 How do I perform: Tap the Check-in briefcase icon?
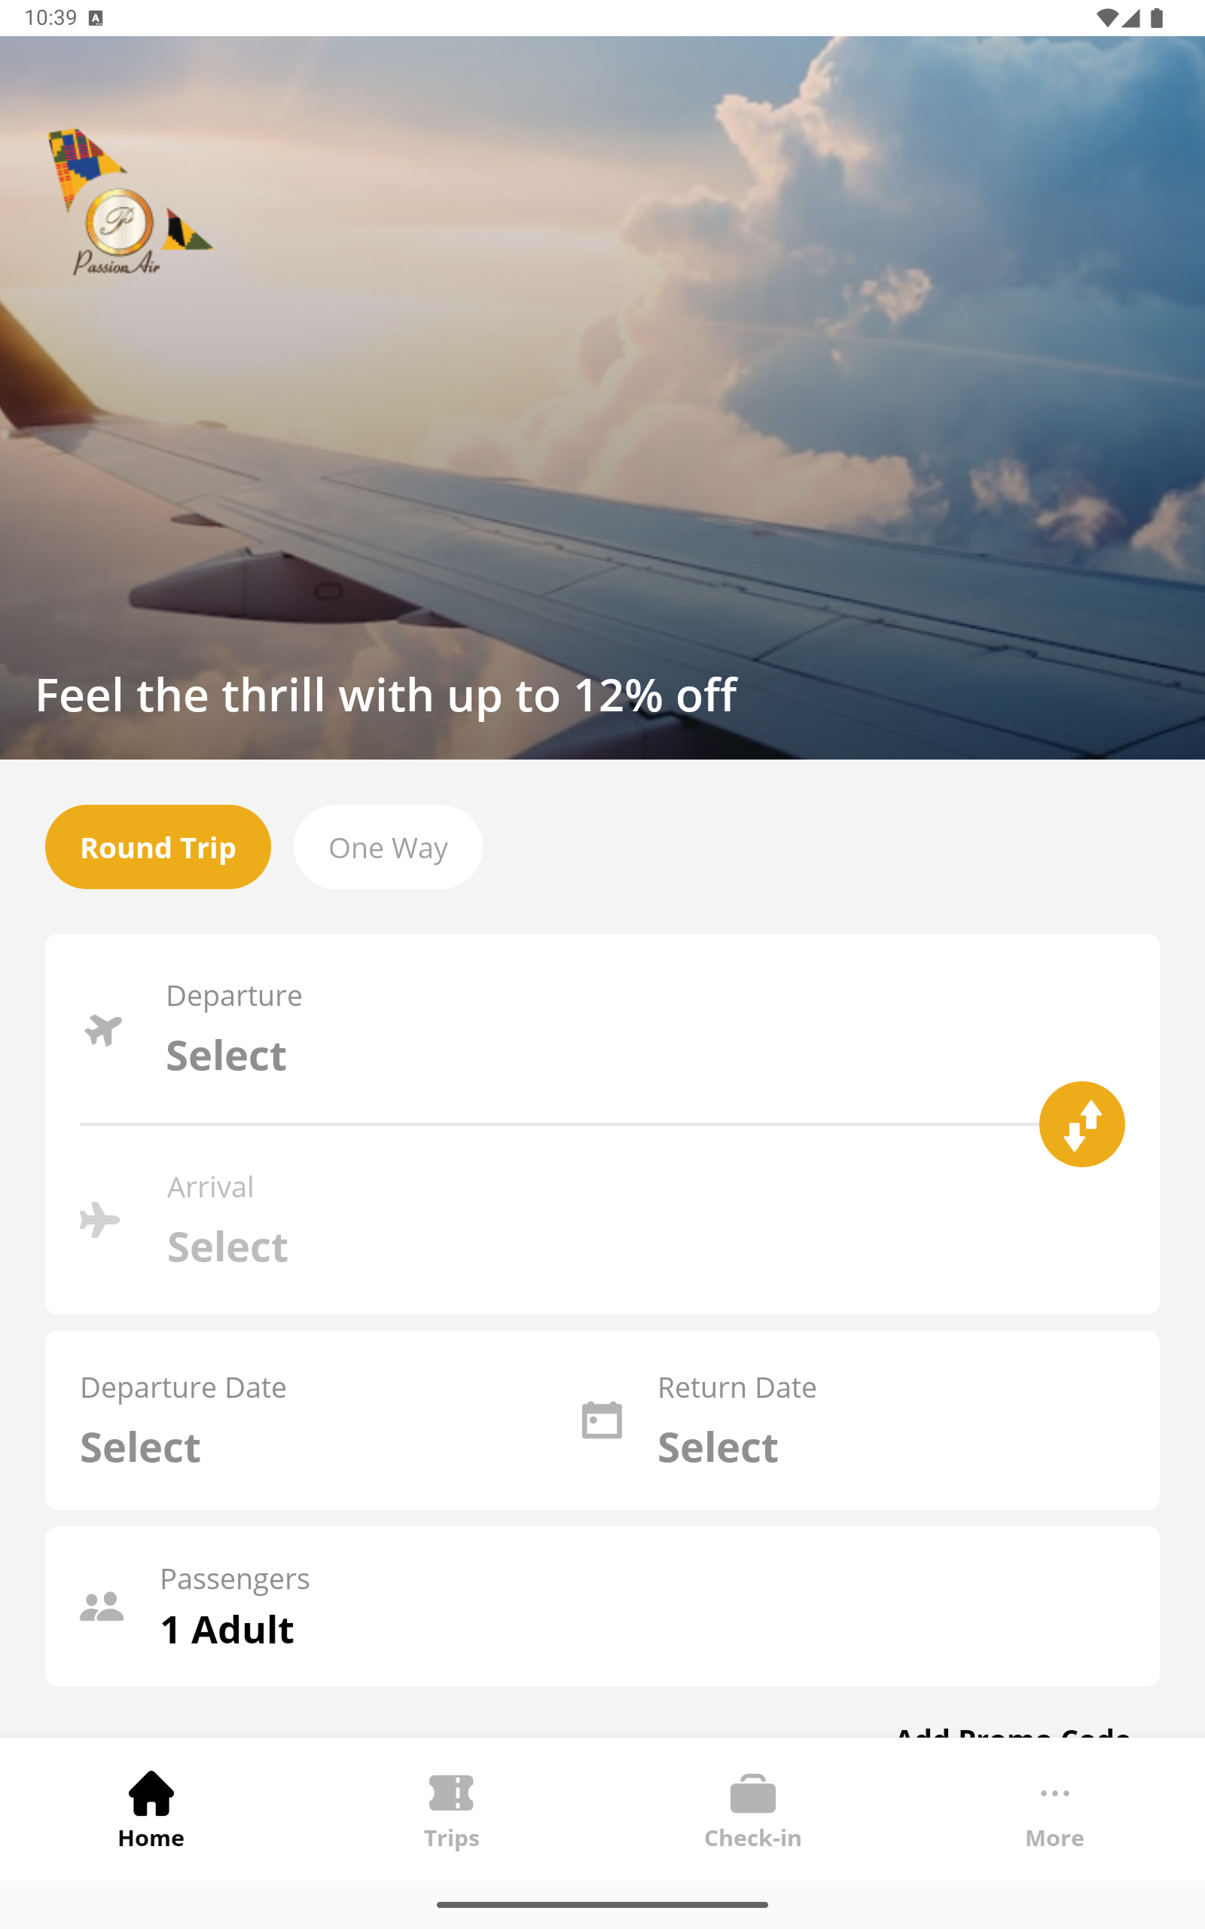752,1793
